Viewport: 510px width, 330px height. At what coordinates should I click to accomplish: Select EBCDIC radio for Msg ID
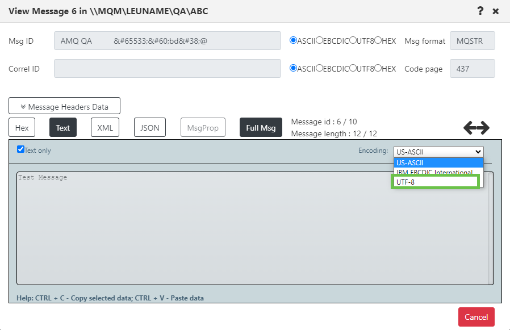(x=319, y=40)
